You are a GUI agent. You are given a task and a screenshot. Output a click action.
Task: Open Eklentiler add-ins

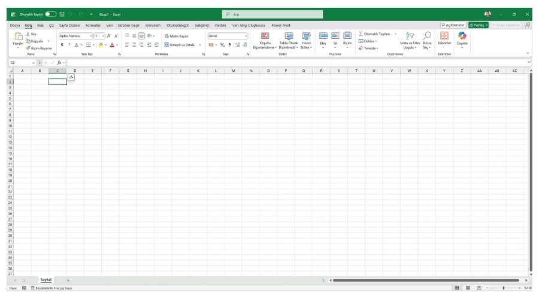coord(444,38)
